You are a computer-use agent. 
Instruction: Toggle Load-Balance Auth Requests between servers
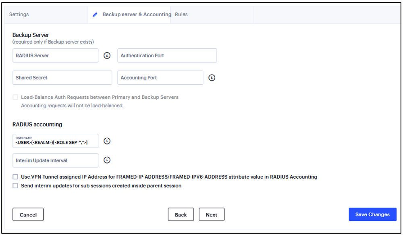pos(15,97)
